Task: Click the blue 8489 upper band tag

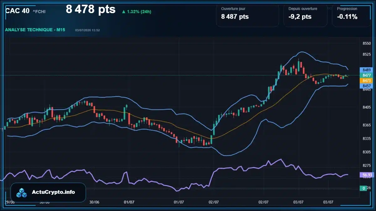Action: [367, 70]
